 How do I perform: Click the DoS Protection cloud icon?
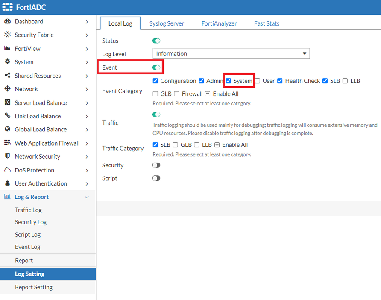pyautogui.click(x=8, y=170)
